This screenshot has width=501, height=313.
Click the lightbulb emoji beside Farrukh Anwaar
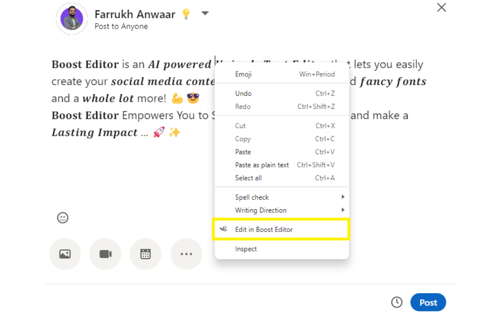click(x=186, y=14)
